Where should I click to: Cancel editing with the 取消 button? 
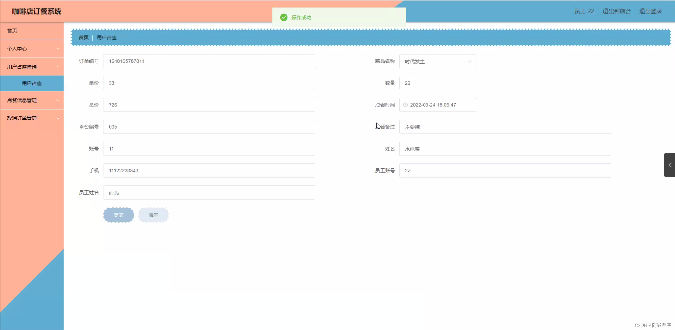pyautogui.click(x=153, y=215)
